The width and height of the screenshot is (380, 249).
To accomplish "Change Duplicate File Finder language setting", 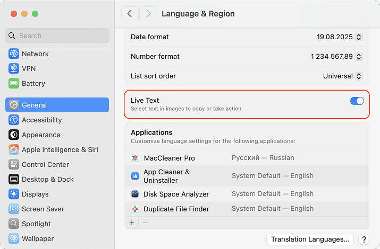I will [x=273, y=209].
